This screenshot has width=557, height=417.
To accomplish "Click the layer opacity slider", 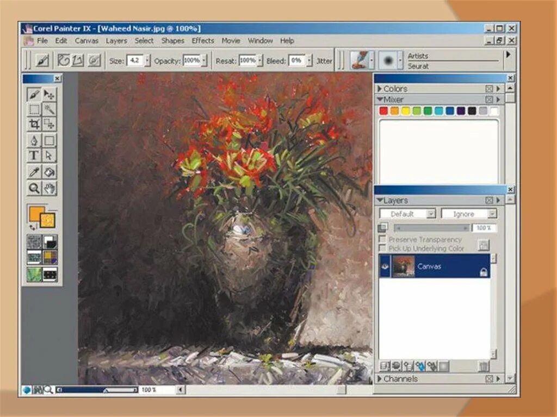I will point(431,228).
